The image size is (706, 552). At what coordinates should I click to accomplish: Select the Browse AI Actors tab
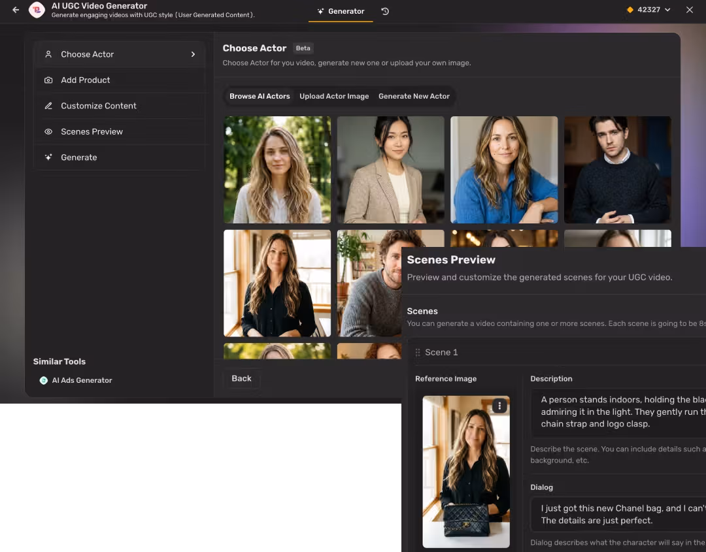coord(260,96)
